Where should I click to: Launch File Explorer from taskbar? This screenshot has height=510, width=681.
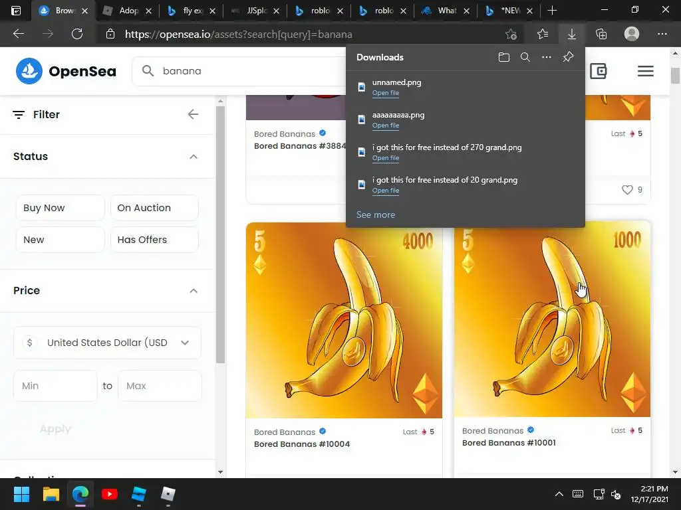tap(51, 494)
